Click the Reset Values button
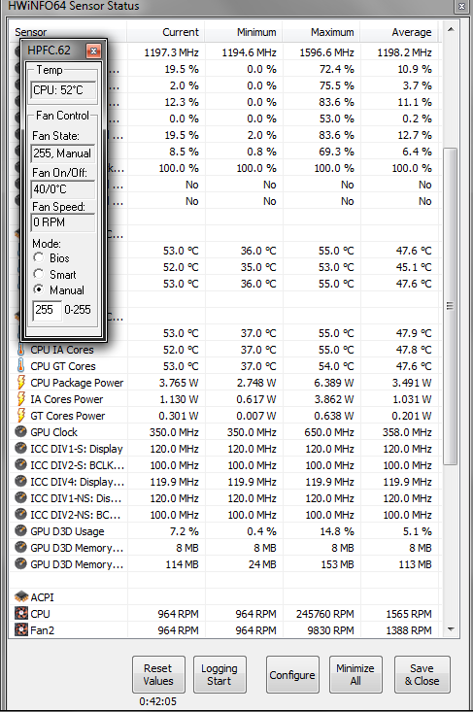The image size is (473, 712). click(x=158, y=674)
